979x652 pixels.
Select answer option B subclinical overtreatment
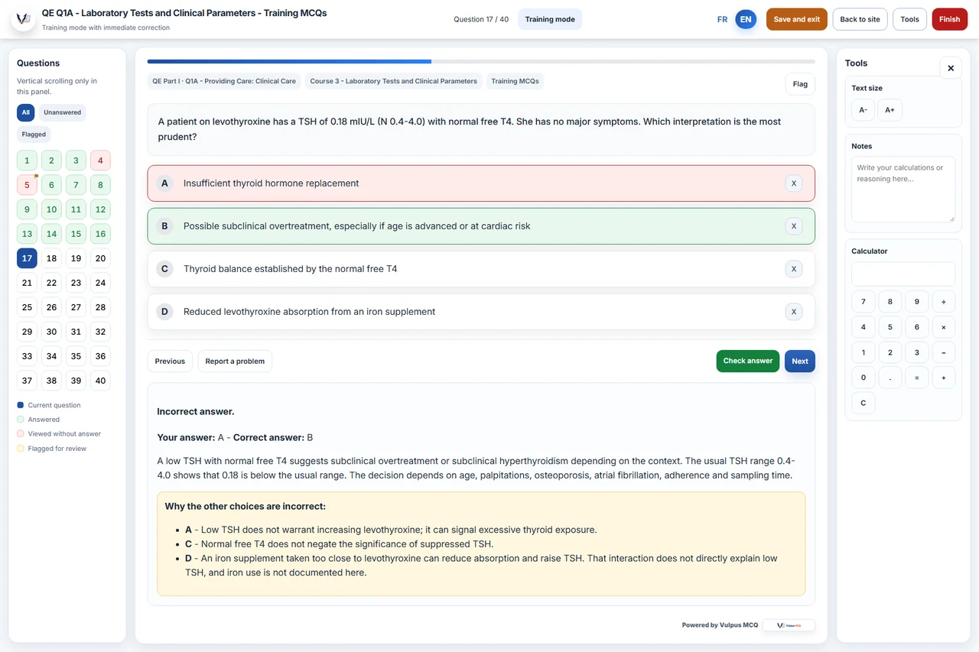tap(481, 226)
